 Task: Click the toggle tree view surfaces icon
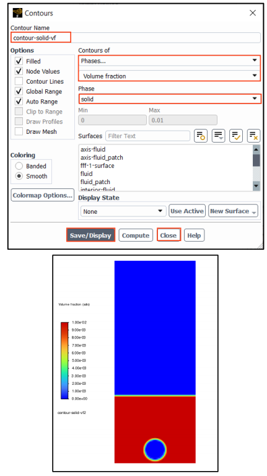click(201, 136)
